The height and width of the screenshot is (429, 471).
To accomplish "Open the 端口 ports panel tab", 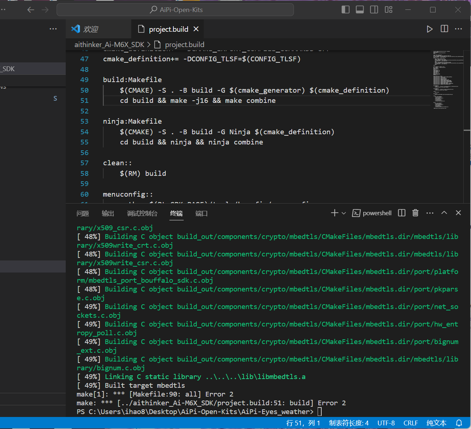I will (202, 213).
